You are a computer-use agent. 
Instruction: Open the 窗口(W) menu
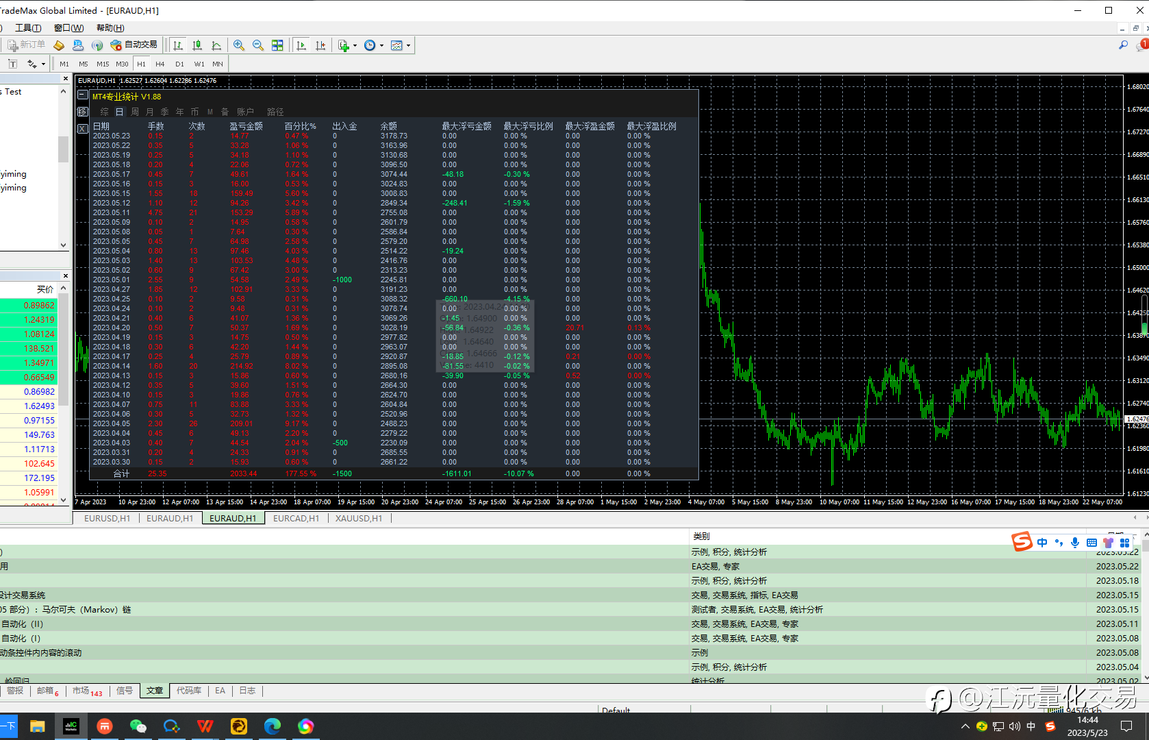click(68, 28)
